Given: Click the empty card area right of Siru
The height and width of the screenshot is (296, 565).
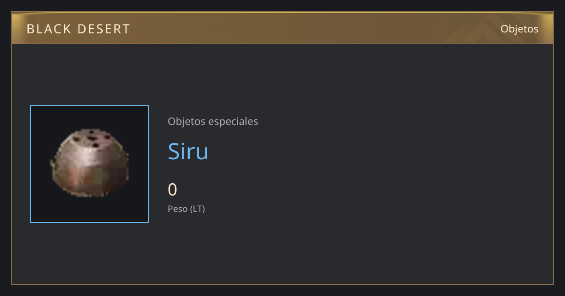Looking at the screenshot, I should click(377, 151).
